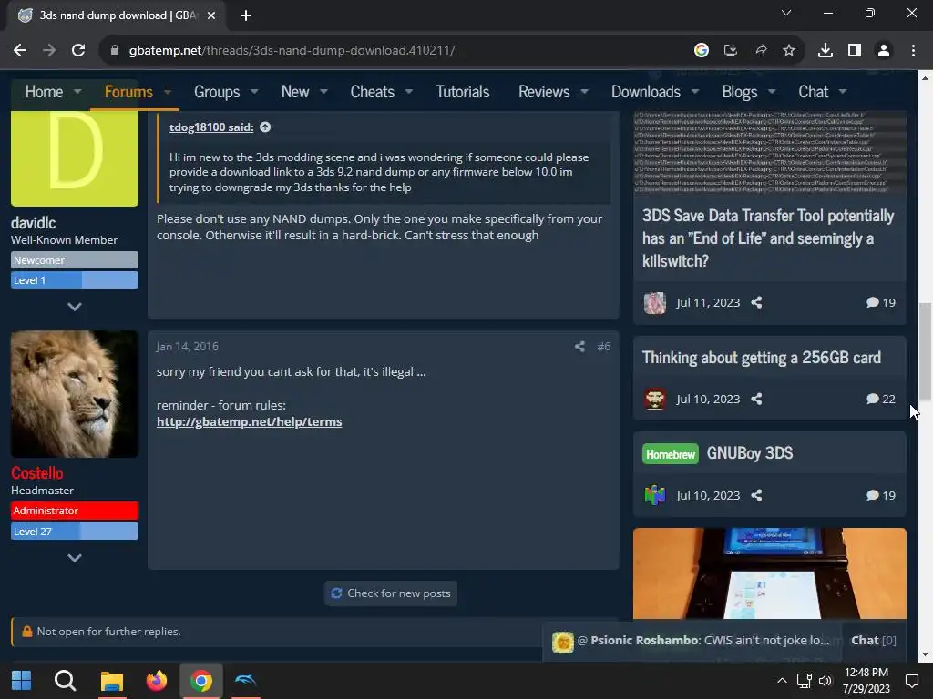Open Chrome downloads icon
Viewport: 933px width, 699px height.
point(825,51)
